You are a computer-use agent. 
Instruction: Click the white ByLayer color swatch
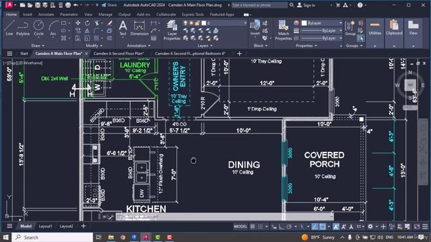304,23
